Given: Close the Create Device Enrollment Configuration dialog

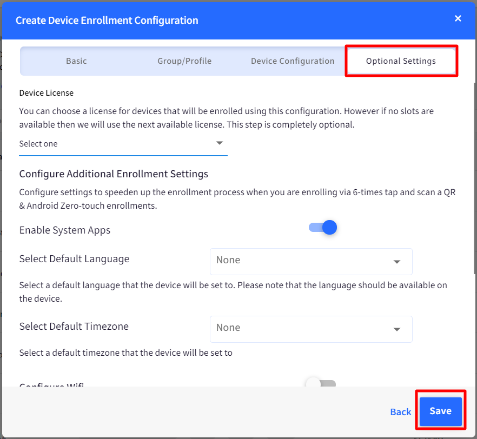Looking at the screenshot, I should tap(458, 19).
